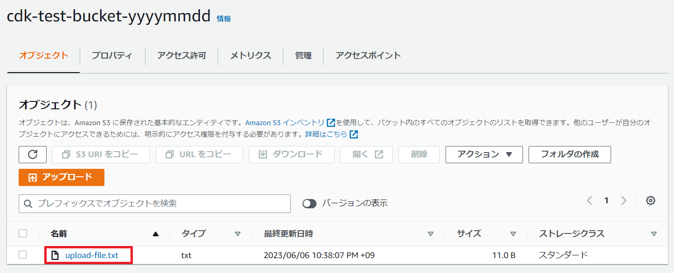Click the search magnifier icon

(28, 204)
